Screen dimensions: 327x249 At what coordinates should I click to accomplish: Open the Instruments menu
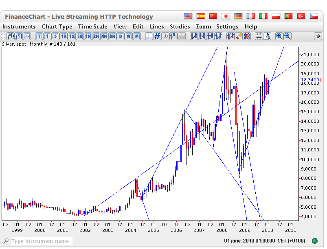[20, 26]
